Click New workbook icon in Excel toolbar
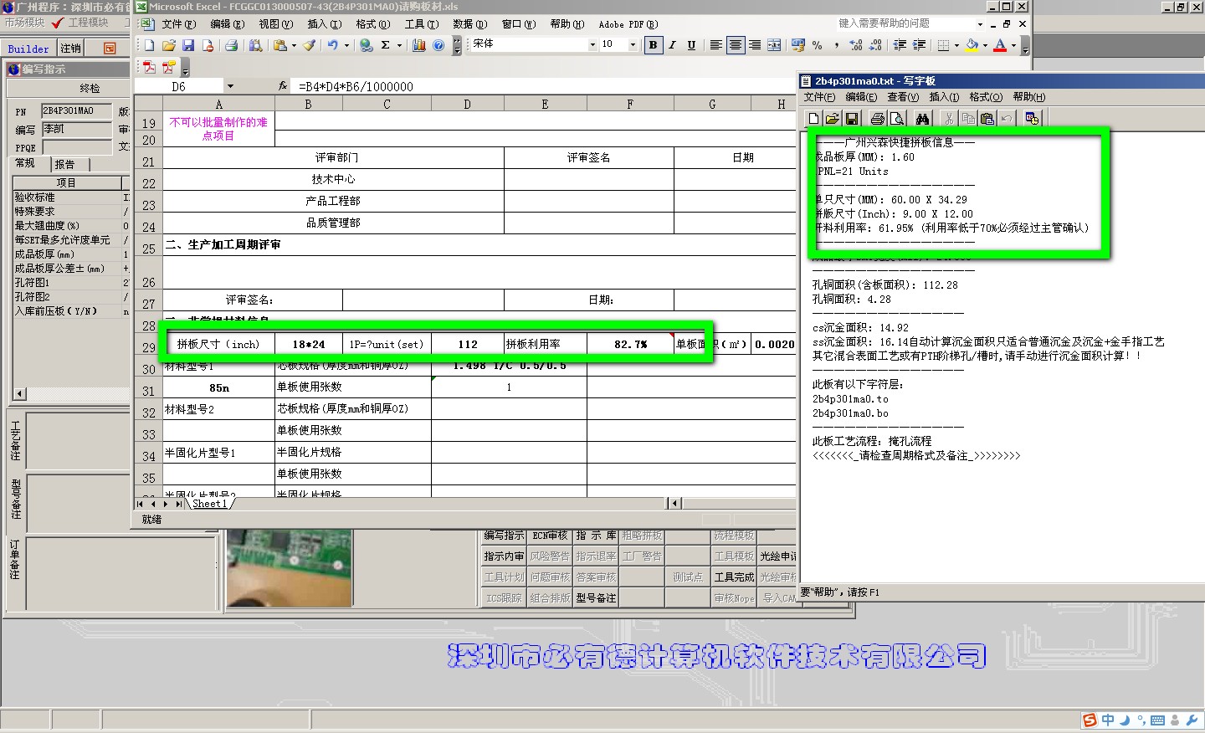This screenshot has width=1205, height=733. 149,45
